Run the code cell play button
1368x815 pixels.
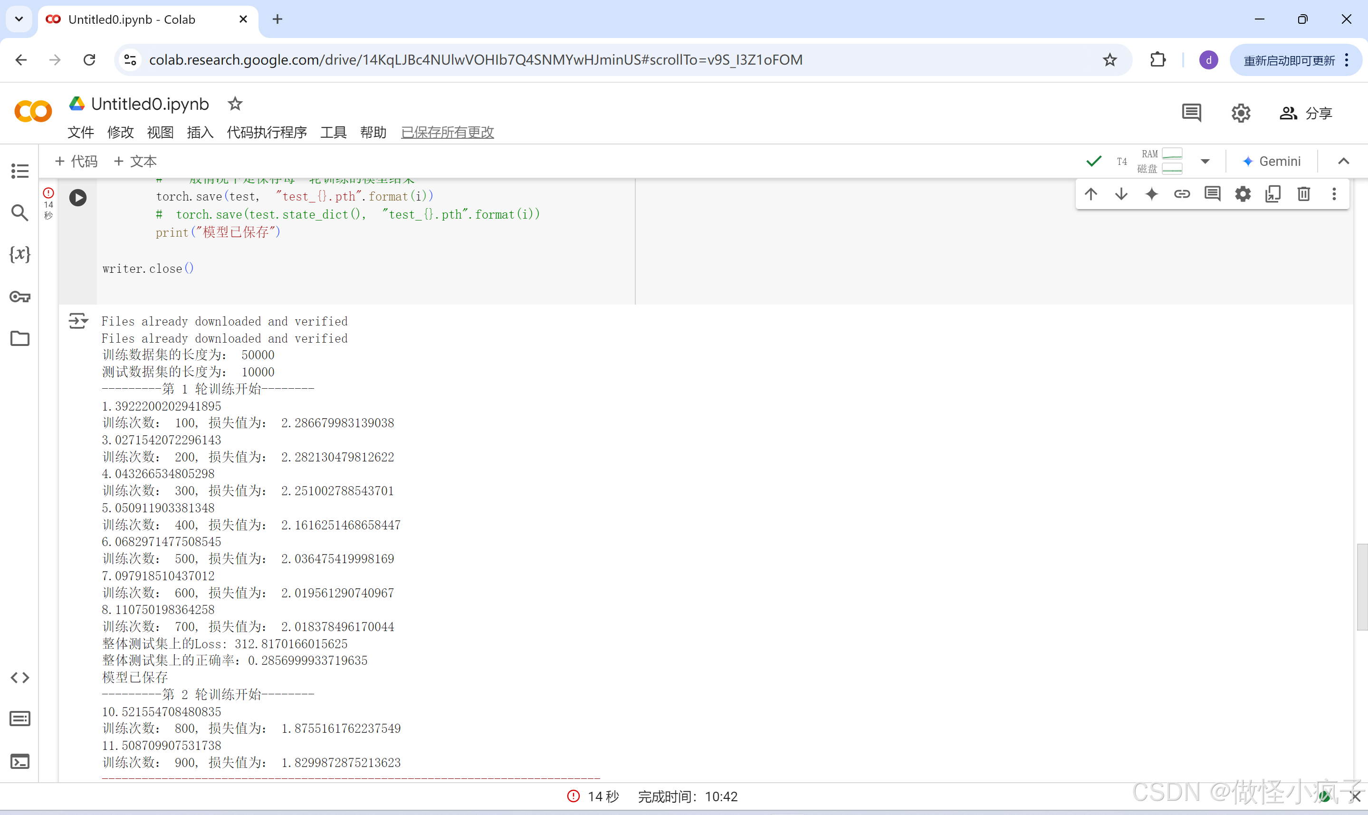(78, 198)
